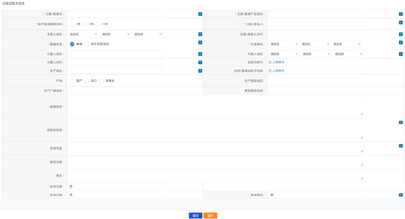This screenshot has width=405, height=219.
Task: Click 上传附件 link for 说明书附件
Action: pyautogui.click(x=278, y=62)
